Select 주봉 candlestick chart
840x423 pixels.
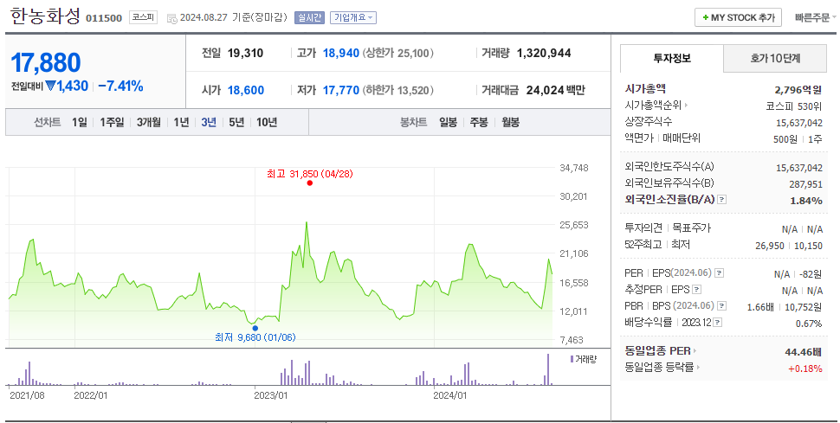click(x=479, y=123)
